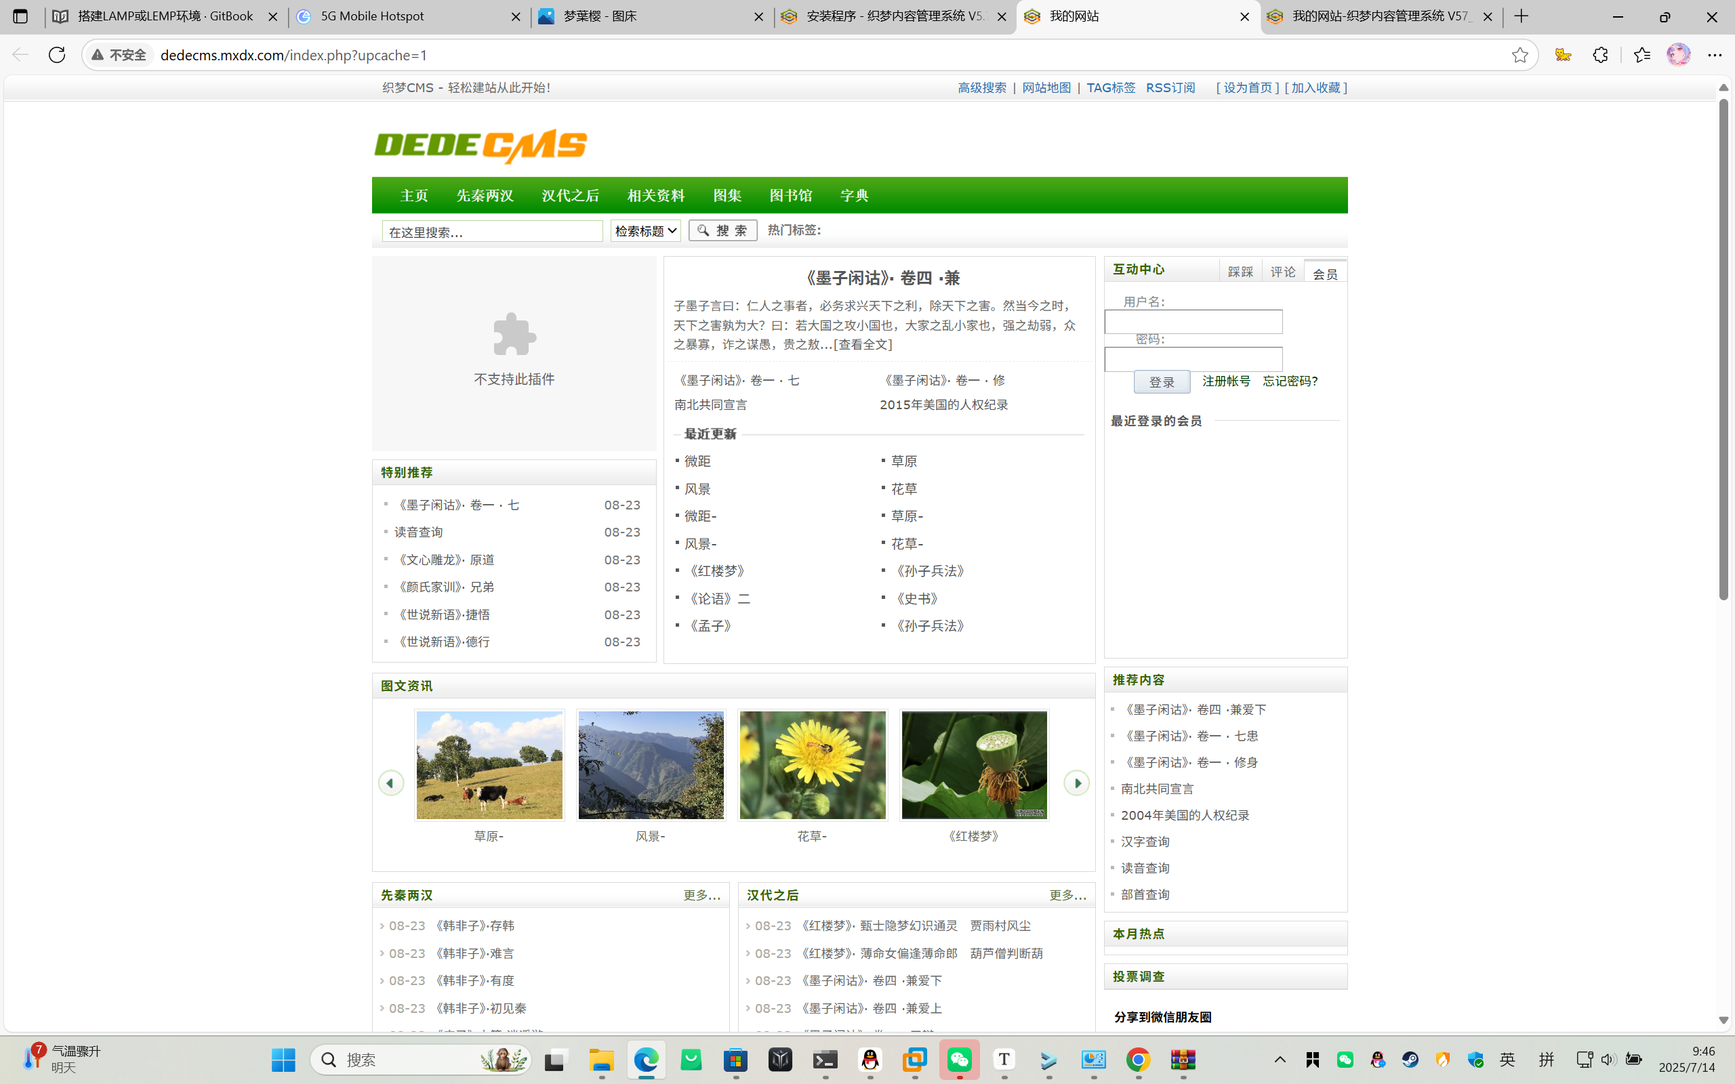The width and height of the screenshot is (1735, 1084).
Task: Click the browser address bar URL
Action: tap(294, 55)
